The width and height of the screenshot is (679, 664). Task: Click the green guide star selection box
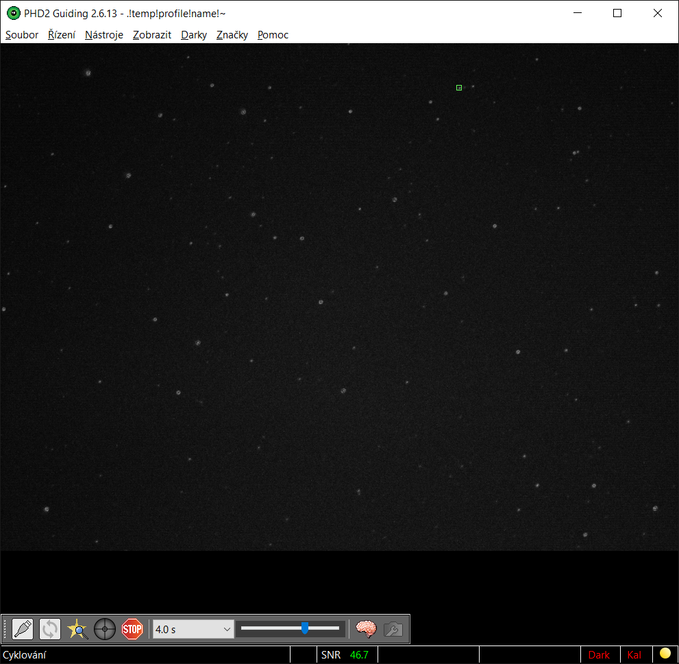click(x=459, y=88)
